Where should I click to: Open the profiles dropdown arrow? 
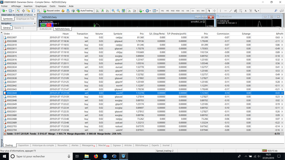14,11
